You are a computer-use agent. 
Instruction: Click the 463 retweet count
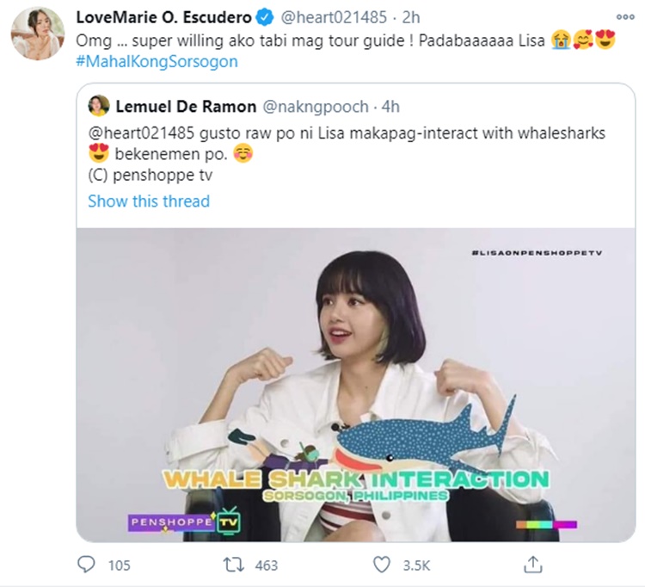coord(267,565)
